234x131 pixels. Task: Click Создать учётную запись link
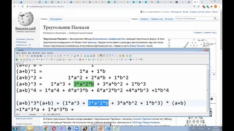click(x=200, y=12)
